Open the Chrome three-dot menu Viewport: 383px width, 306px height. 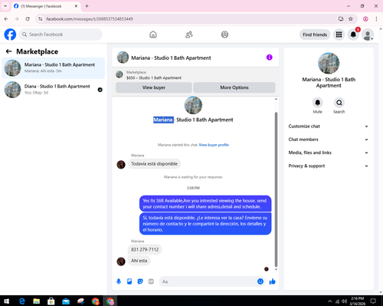[376, 19]
